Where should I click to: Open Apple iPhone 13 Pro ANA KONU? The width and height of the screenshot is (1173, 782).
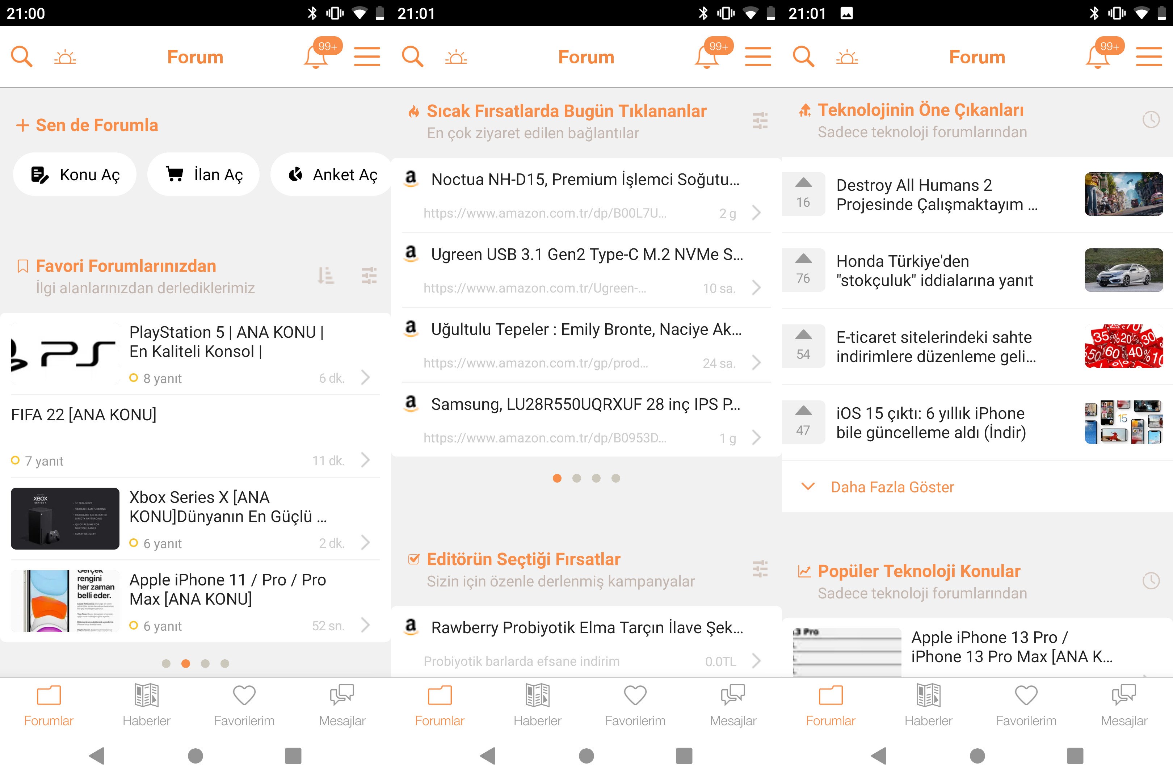[x=977, y=647]
